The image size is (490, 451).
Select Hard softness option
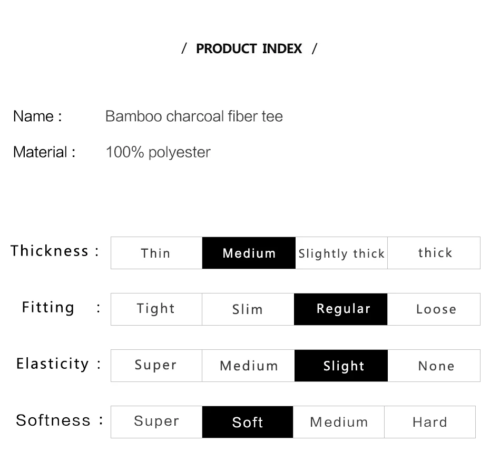point(430,422)
